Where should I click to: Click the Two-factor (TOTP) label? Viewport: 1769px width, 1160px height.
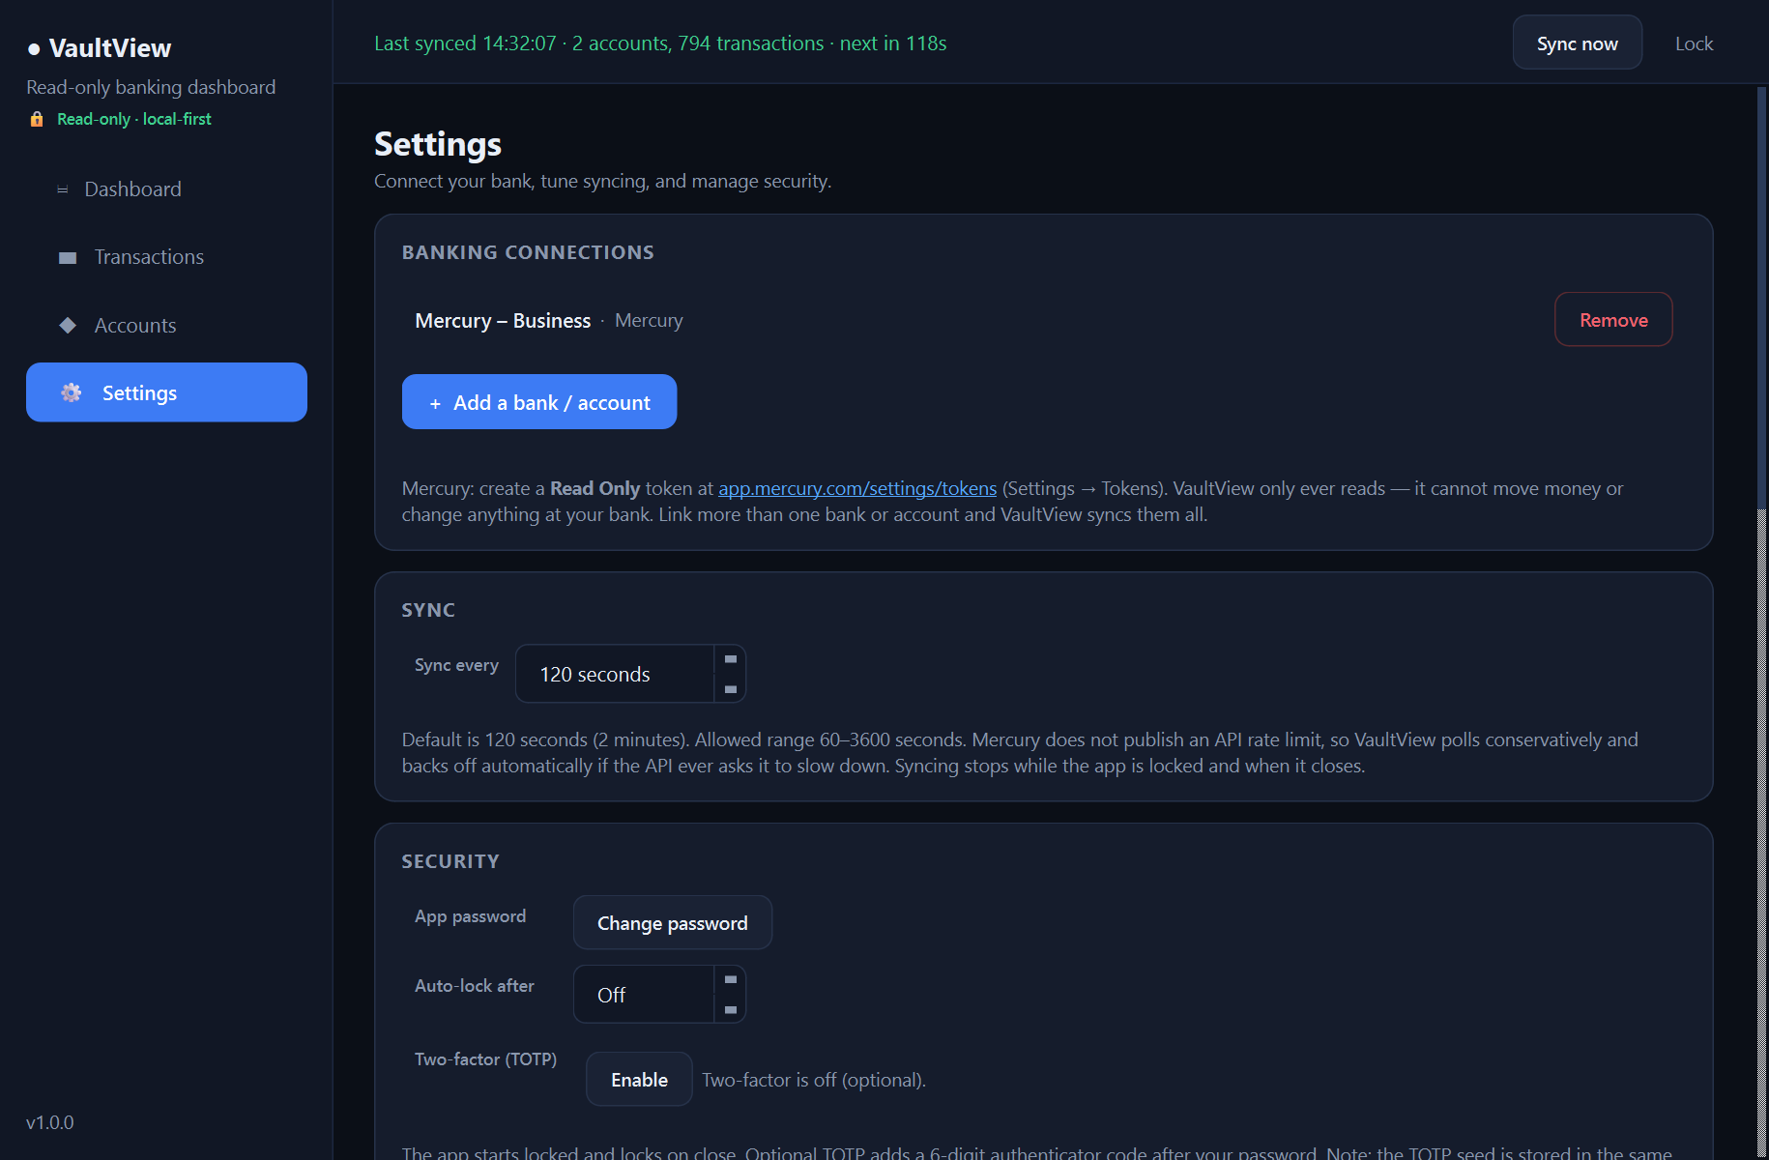[x=486, y=1059]
